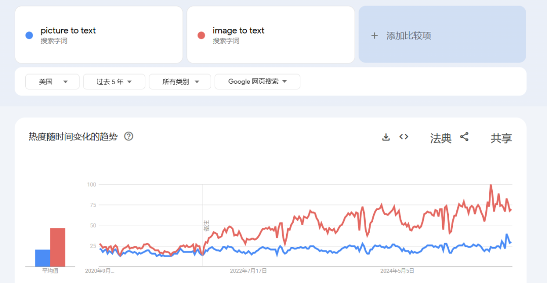Click the 共享 share link
This screenshot has height=283, width=547.
[x=501, y=138]
